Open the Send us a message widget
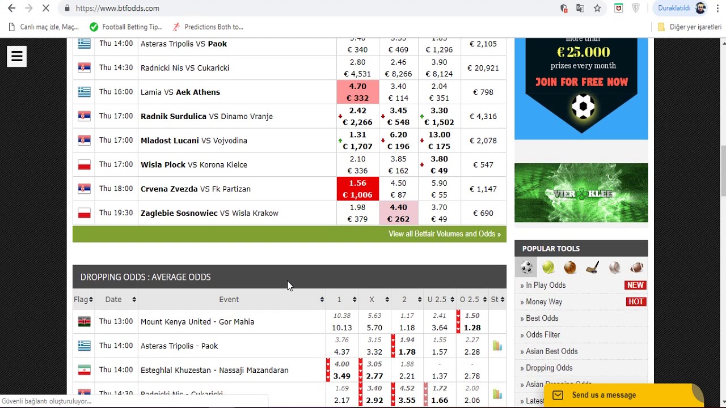 point(623,395)
